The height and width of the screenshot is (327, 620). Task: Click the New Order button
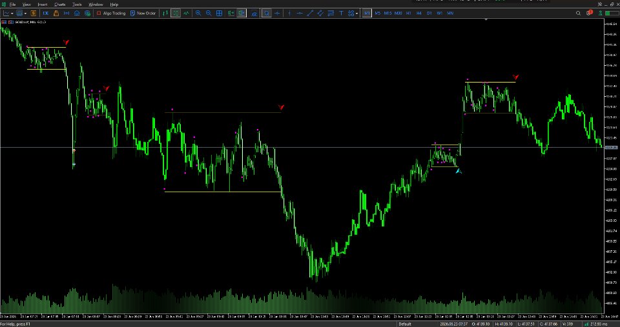tap(143, 13)
